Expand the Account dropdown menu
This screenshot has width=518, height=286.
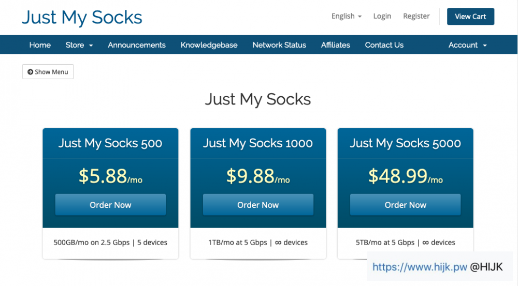pyautogui.click(x=467, y=45)
